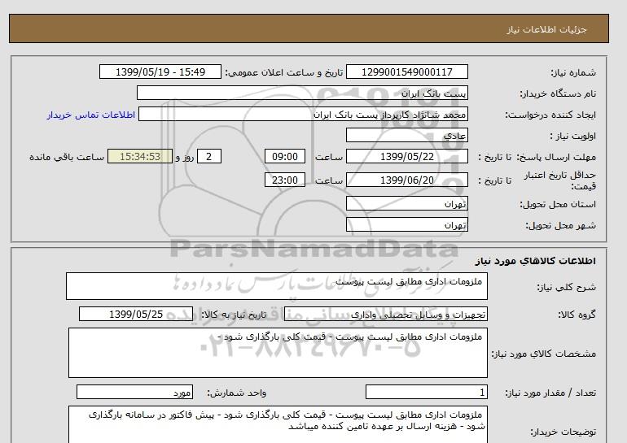Click the label شماره نیاز
The image size is (627, 443).
[x=573, y=72]
